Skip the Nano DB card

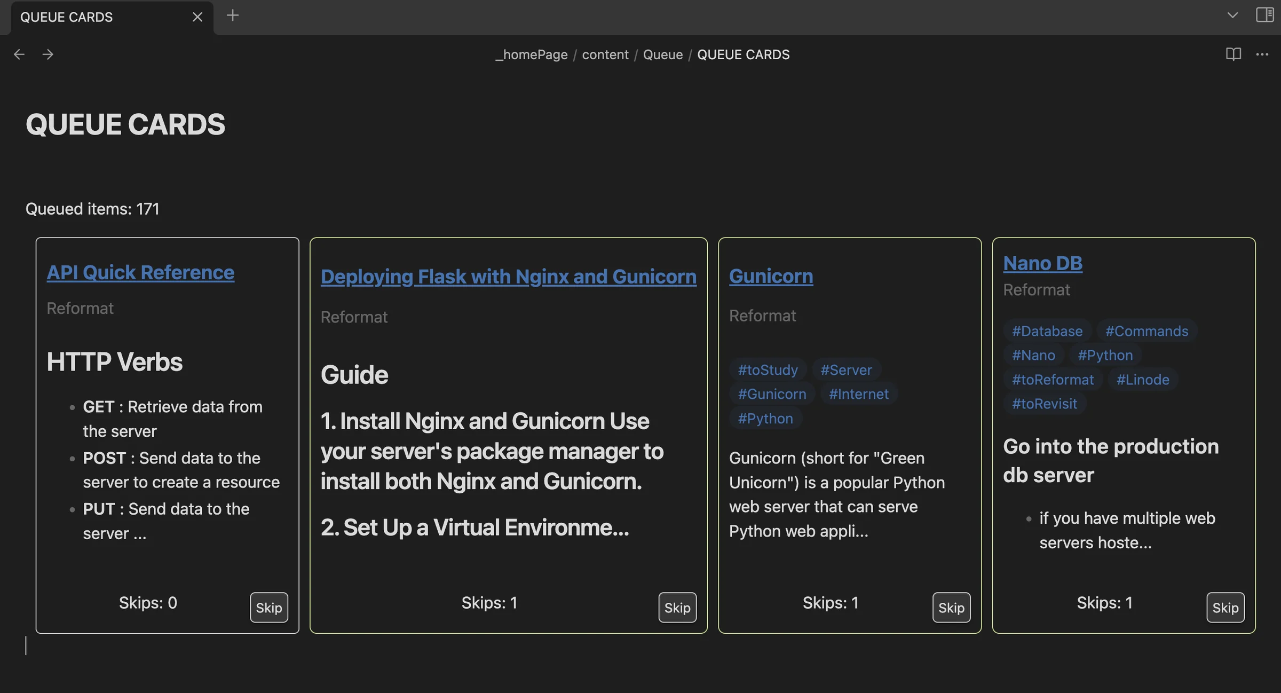(x=1225, y=608)
